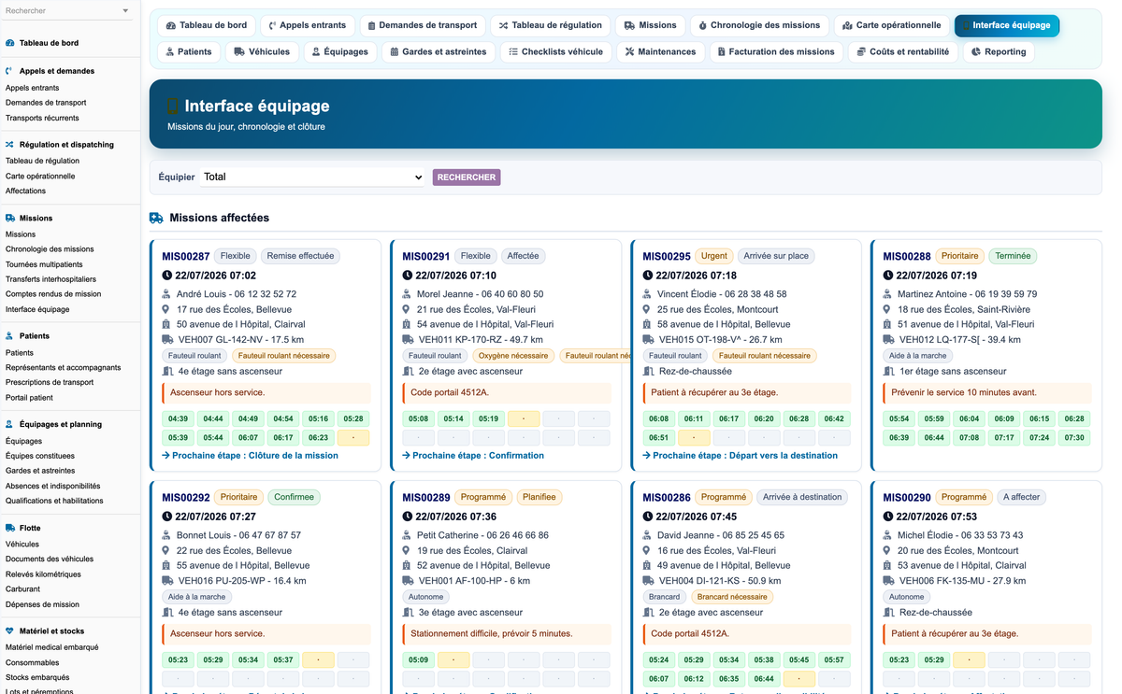Click the phone icon beside Appels et demandes
Image resolution: width=1122 pixels, height=694 pixels.
click(9, 70)
